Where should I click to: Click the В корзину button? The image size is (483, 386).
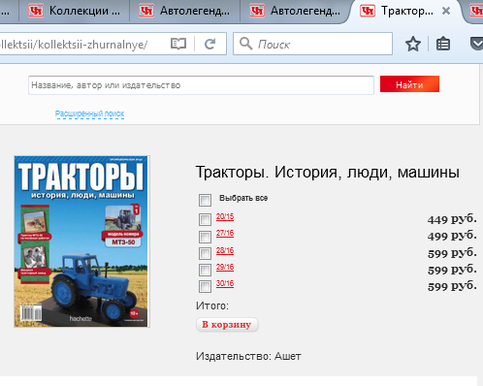click(227, 325)
